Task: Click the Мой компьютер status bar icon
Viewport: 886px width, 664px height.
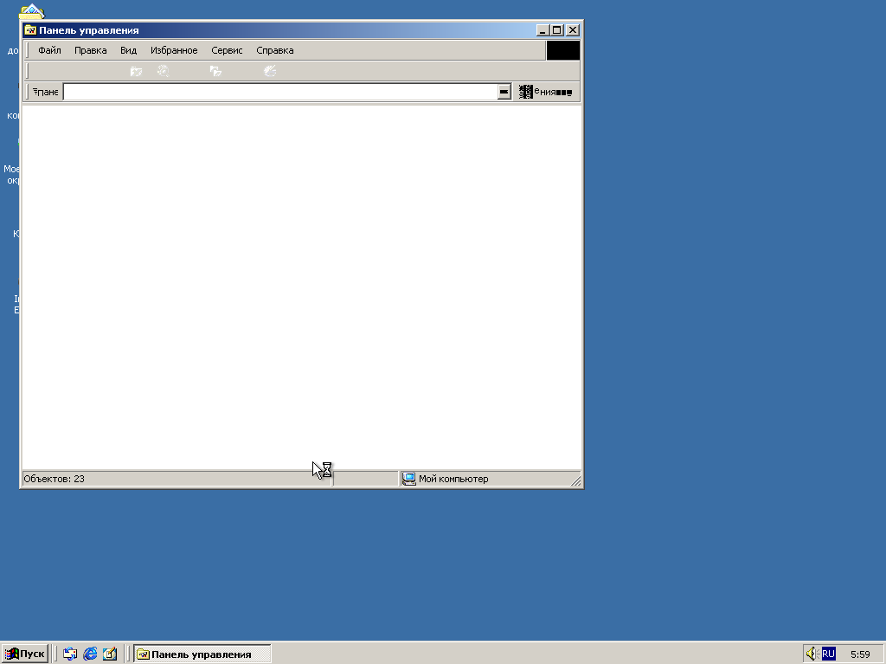Action: pos(409,479)
